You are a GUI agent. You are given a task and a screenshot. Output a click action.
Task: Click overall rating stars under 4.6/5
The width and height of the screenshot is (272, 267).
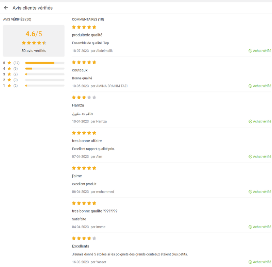pyautogui.click(x=34, y=43)
